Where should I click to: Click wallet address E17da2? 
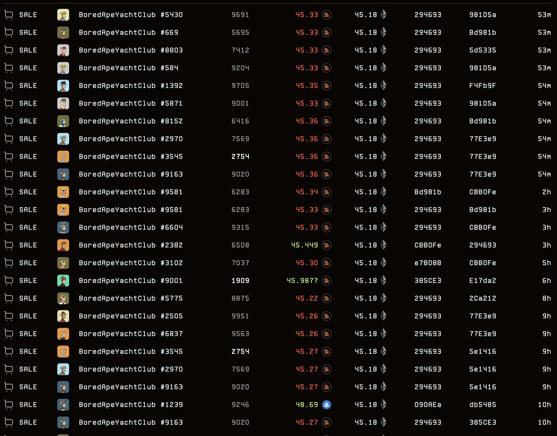point(483,281)
